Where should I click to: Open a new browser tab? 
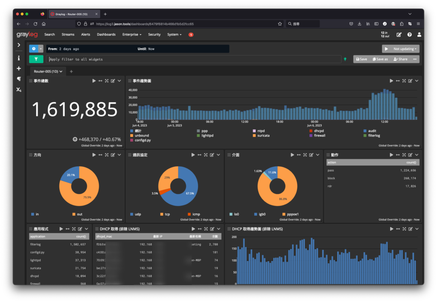[x=105, y=14]
